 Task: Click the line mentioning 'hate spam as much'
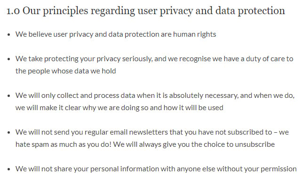tap(145, 144)
